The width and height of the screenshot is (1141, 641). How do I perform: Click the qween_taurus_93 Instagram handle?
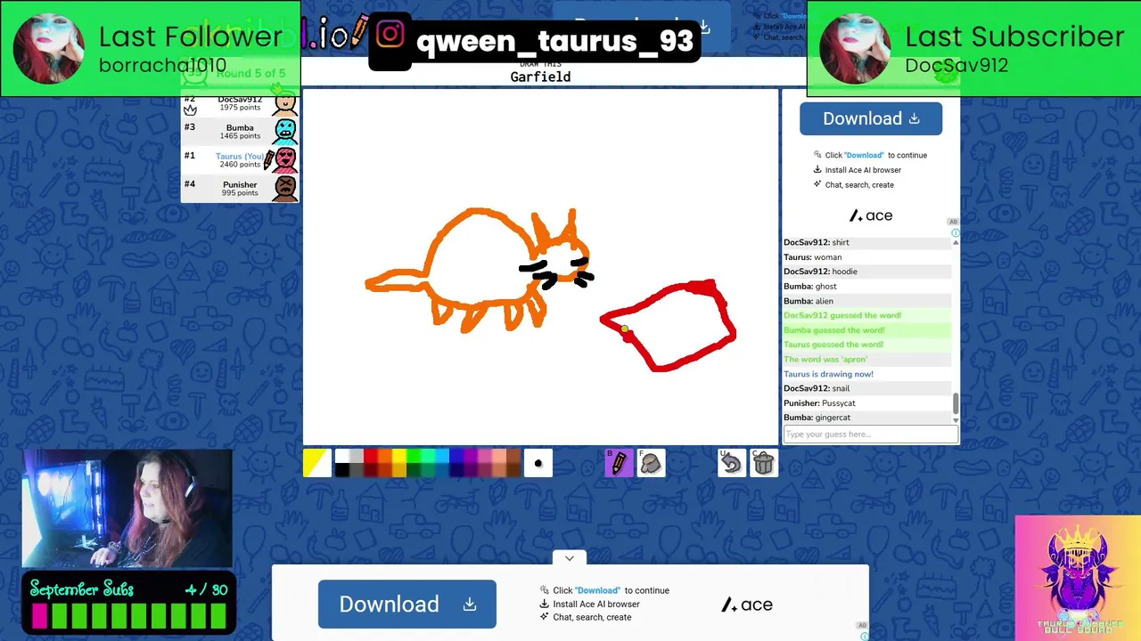(554, 41)
